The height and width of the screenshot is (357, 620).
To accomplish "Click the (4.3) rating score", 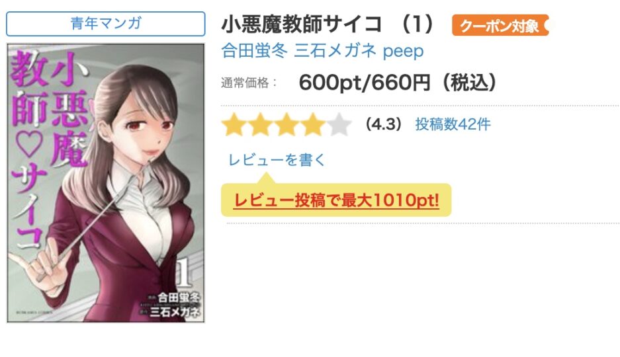I will pyautogui.click(x=383, y=124).
